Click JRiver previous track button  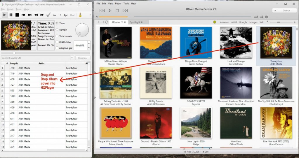click(102, 11)
